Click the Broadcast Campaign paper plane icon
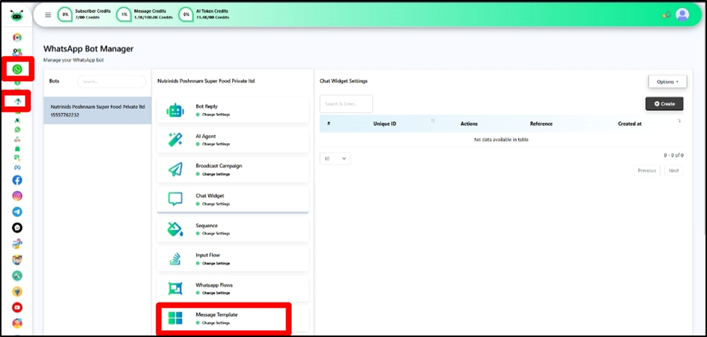The image size is (707, 337). tap(175, 170)
